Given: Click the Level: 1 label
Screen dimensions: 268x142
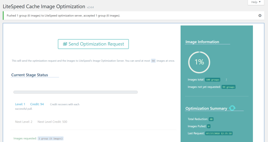Looking at the screenshot, I should pos(20,104).
